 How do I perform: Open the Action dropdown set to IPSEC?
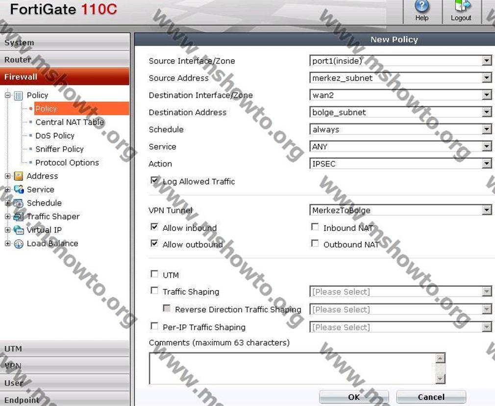(x=400, y=164)
